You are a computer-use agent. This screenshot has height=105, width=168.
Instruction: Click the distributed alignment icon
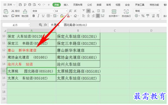click(x=103, y=16)
